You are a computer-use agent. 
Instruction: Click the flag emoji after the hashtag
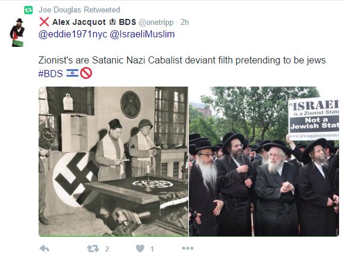(72, 73)
